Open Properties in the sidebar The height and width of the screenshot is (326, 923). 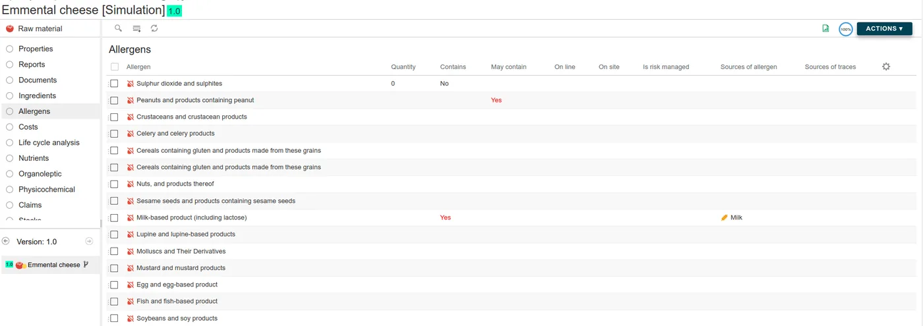(x=36, y=49)
